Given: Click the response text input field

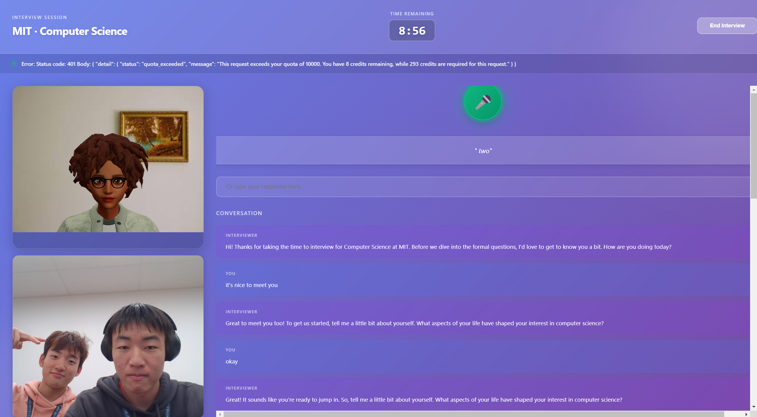Looking at the screenshot, I should point(483,187).
